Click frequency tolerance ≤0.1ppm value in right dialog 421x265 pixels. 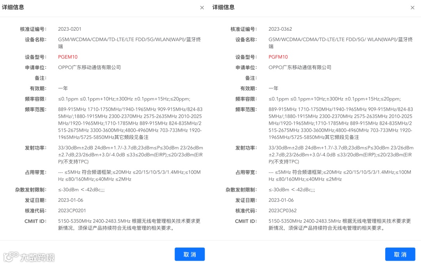click(x=334, y=99)
